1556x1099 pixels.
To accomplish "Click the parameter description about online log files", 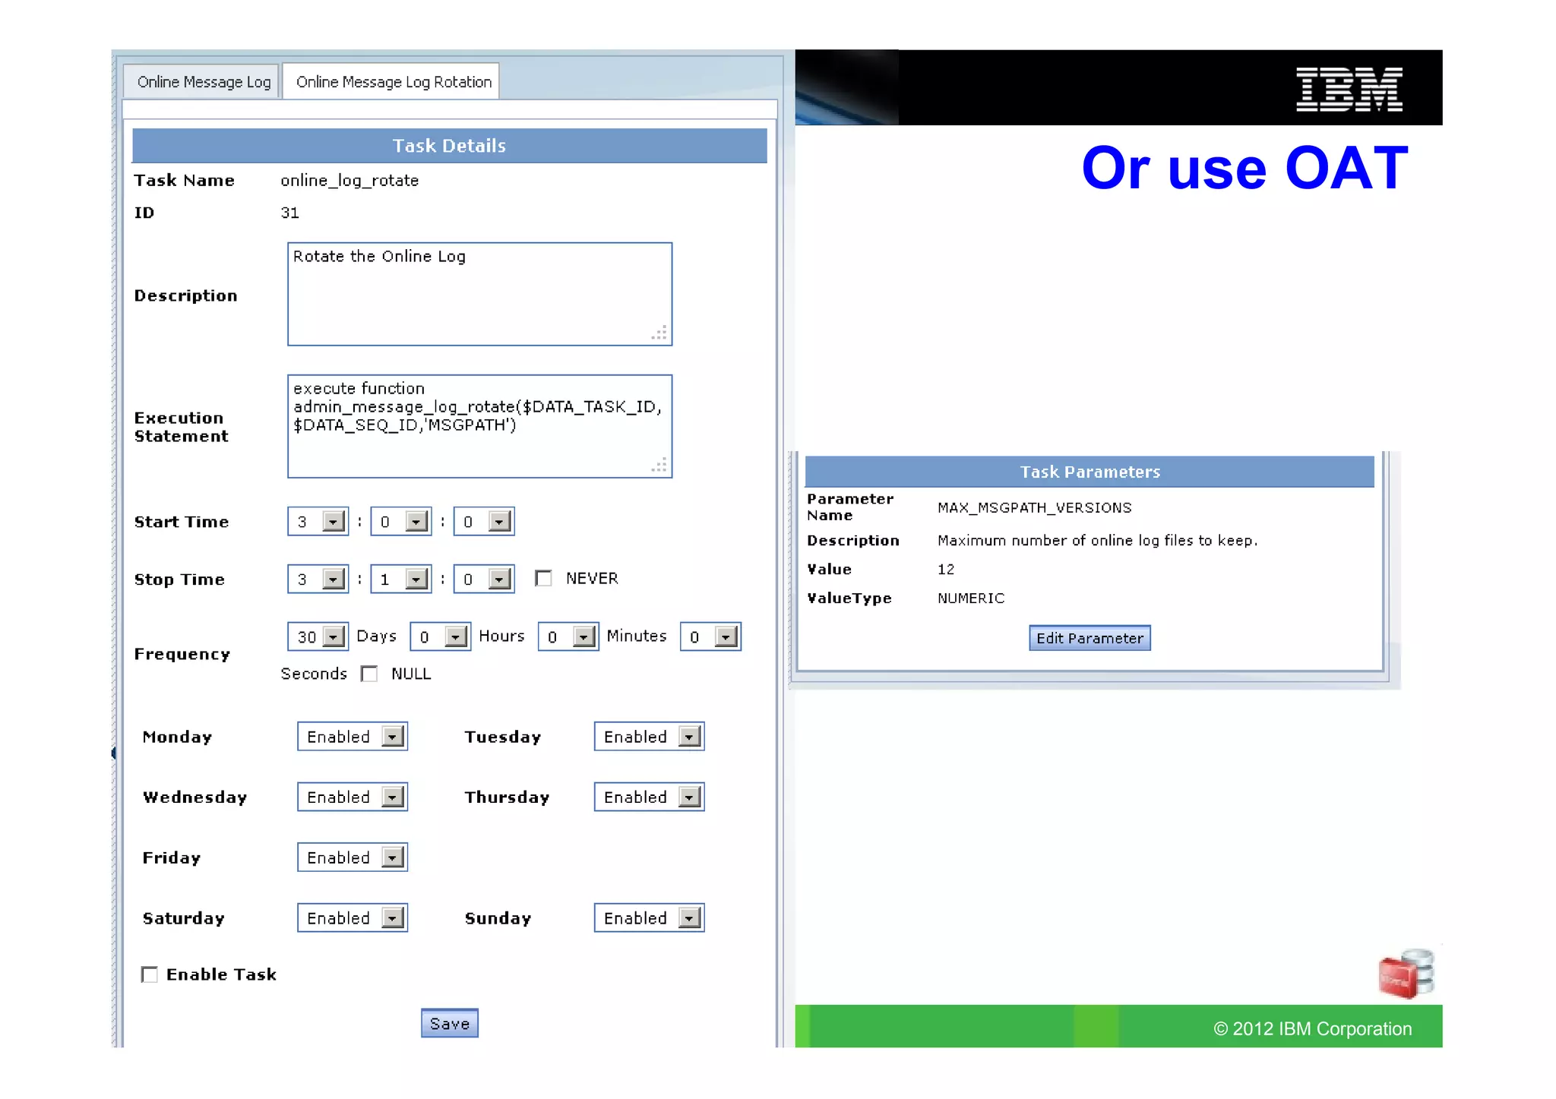I will pyautogui.click(x=1097, y=540).
